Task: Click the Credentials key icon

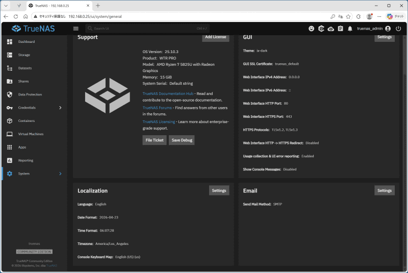Action: pyautogui.click(x=10, y=108)
